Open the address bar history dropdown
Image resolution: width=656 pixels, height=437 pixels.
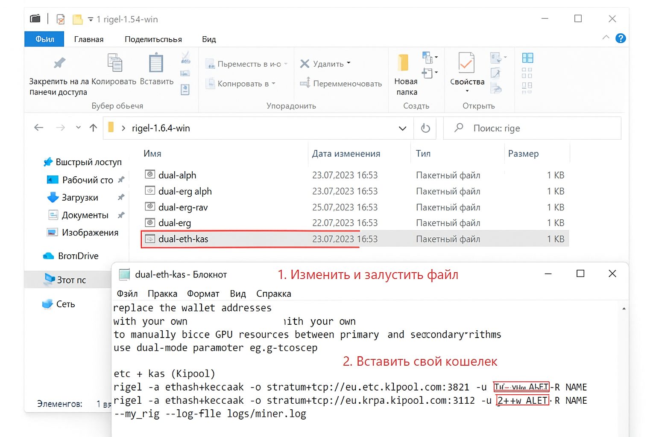pos(402,128)
